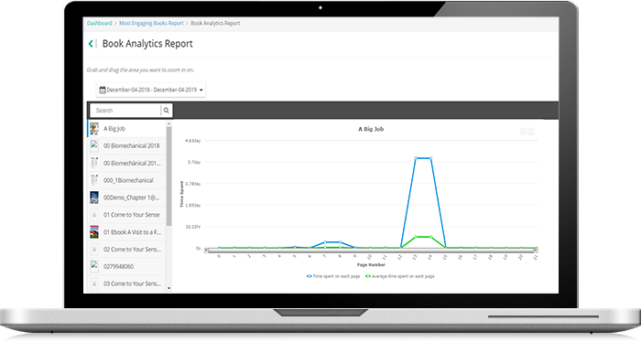641x342 pixels.
Task: Toggle the Time spent on each page legend
Action: pos(333,276)
